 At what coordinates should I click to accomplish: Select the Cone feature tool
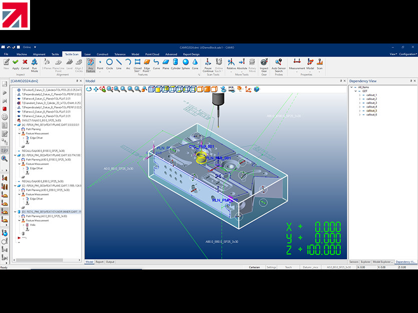click(x=195, y=64)
